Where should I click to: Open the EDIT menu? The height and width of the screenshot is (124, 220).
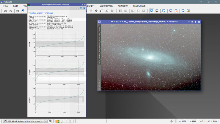(15, 6)
